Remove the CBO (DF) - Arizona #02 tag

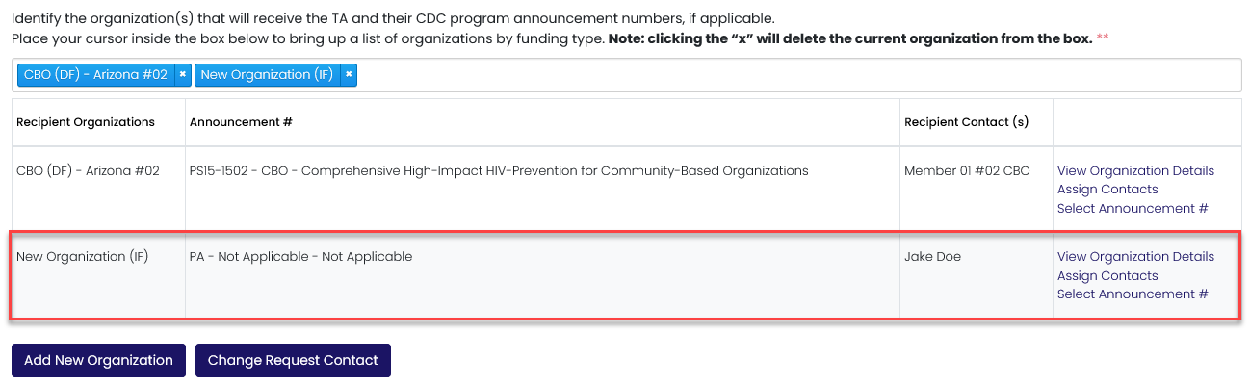click(x=182, y=75)
